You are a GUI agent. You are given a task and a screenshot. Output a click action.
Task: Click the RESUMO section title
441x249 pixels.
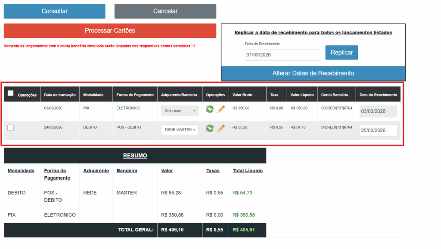(135, 156)
